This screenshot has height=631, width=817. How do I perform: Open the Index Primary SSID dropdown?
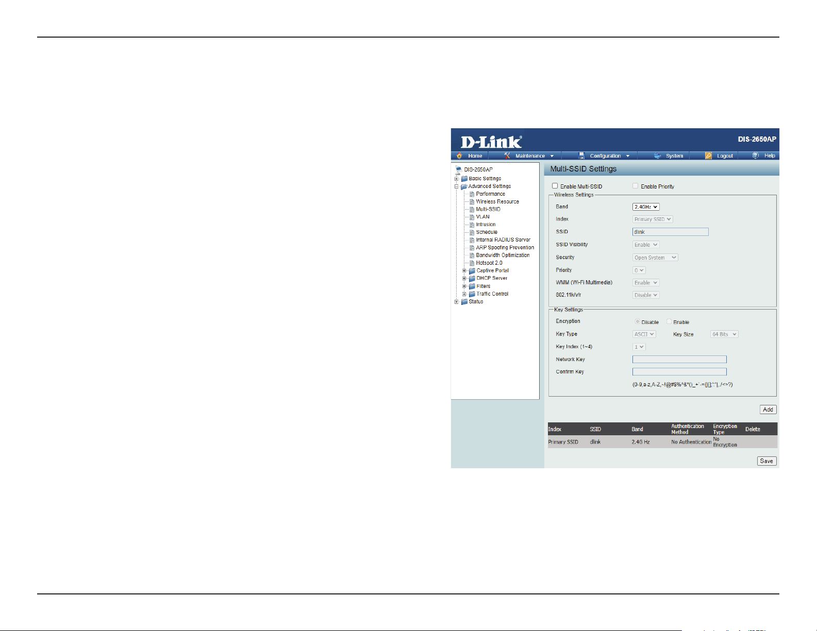[653, 219]
